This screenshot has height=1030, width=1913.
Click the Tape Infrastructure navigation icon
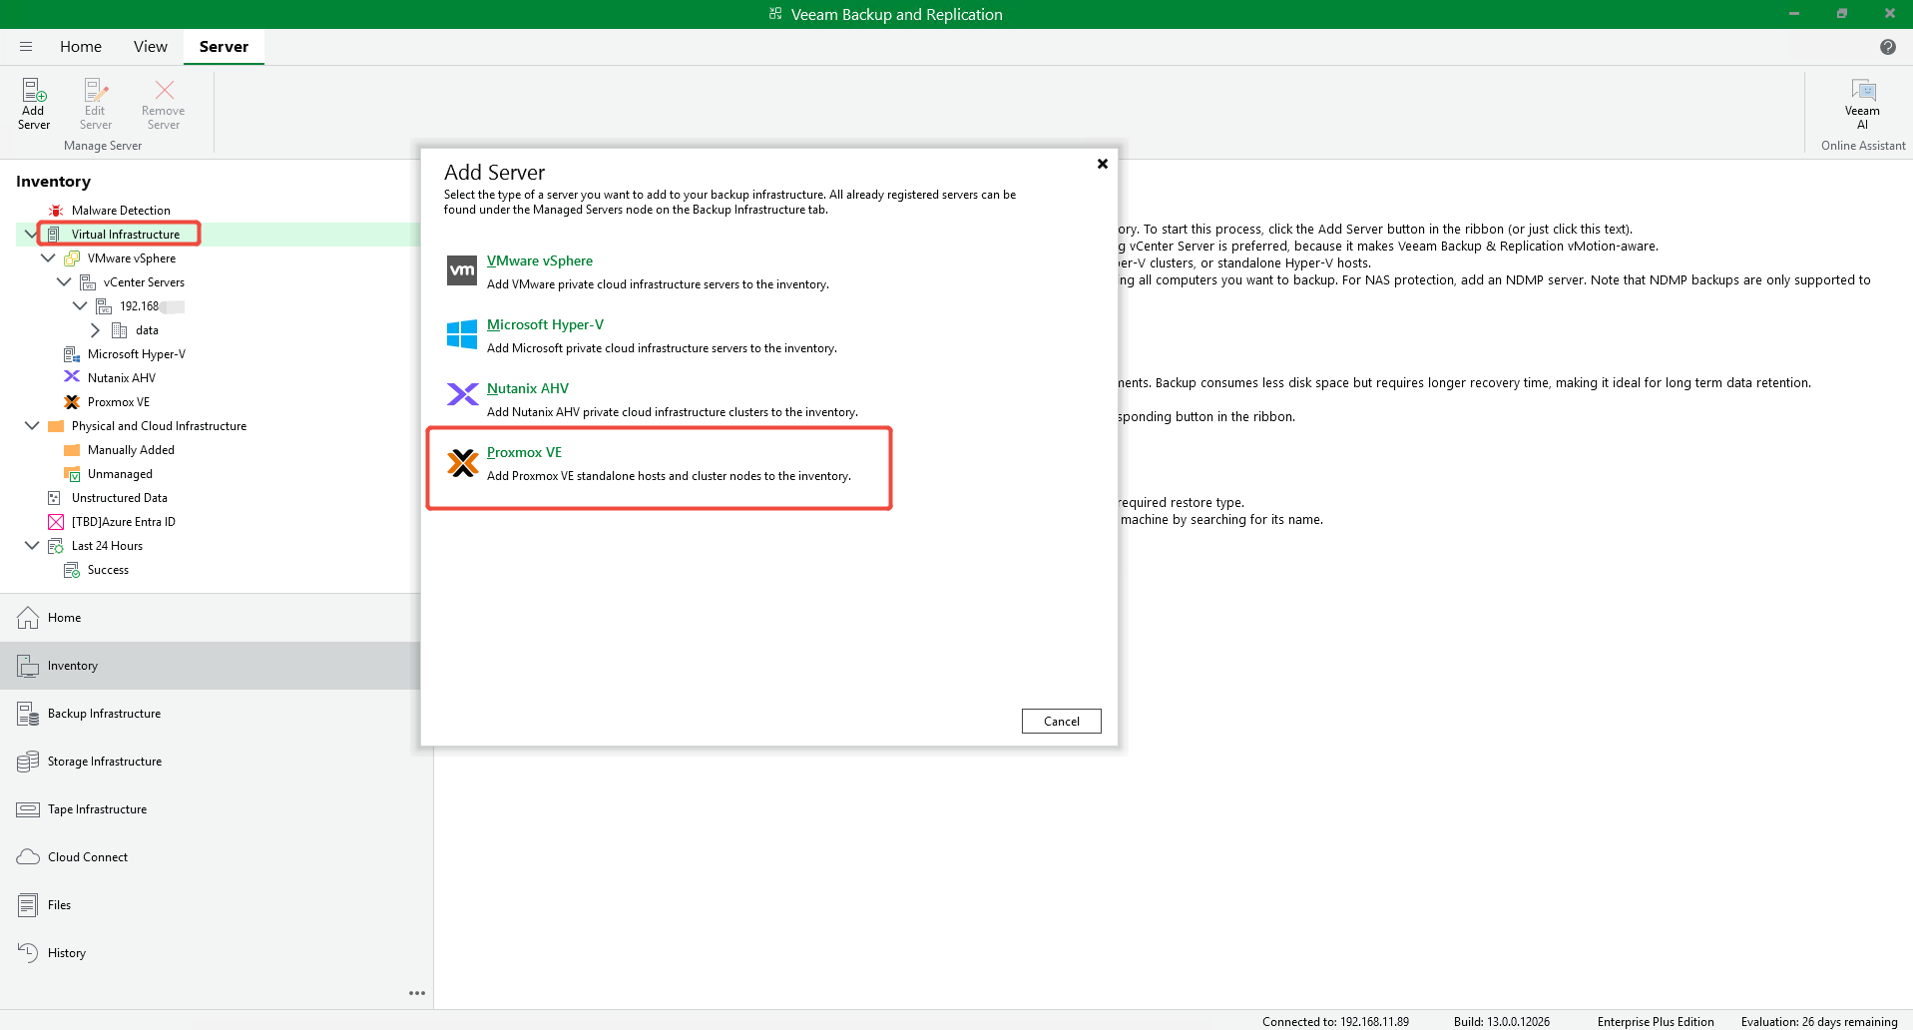[x=28, y=809]
